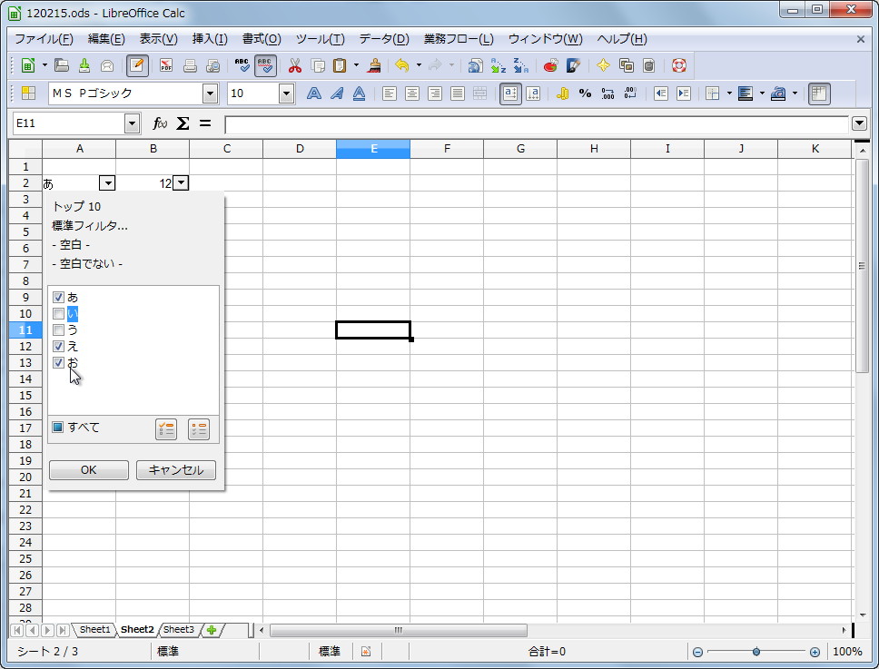Open the Undo history dropdown arrow
Image resolution: width=879 pixels, height=669 pixels.
point(419,65)
